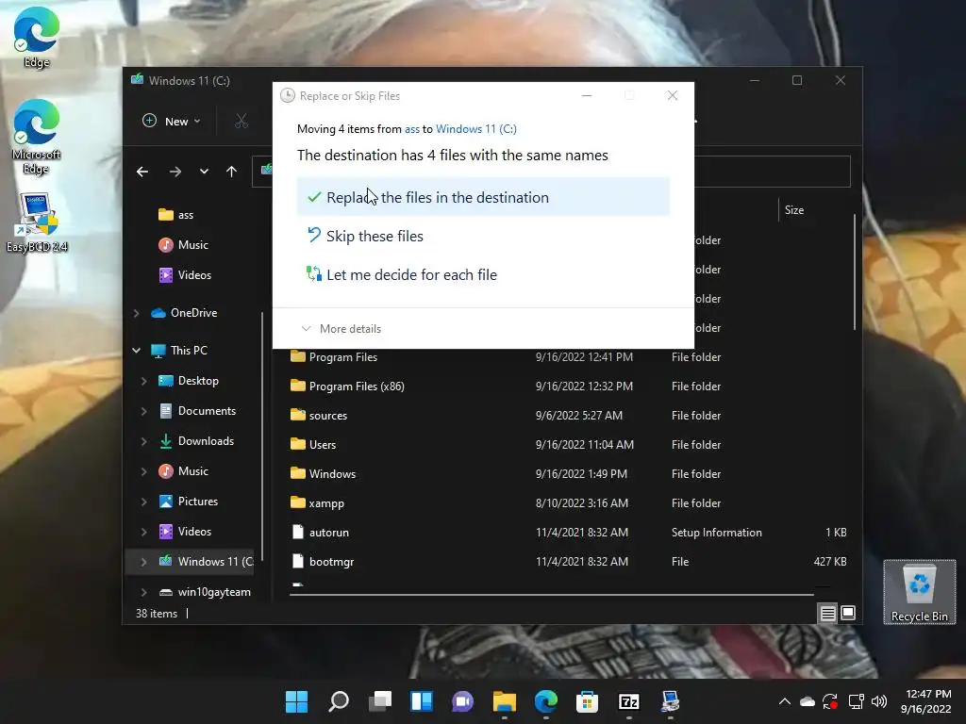Open Teams Chat on taskbar
This screenshot has height=724, width=966.
462,701
